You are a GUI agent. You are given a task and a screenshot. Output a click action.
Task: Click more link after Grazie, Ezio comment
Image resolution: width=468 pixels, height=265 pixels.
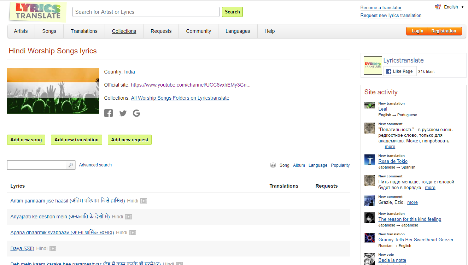point(413,202)
